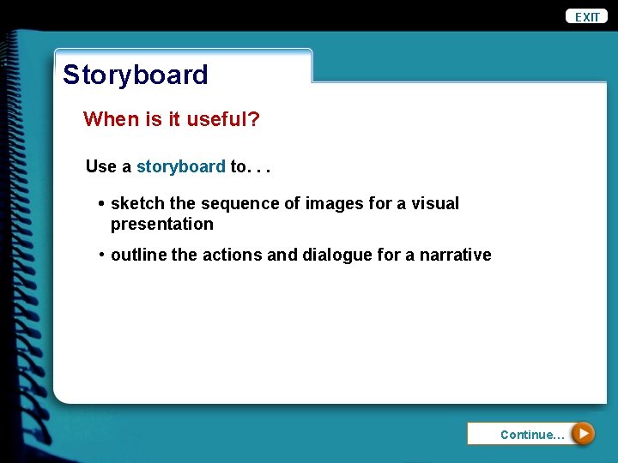Select the 'Storyboard' title heading

(136, 75)
